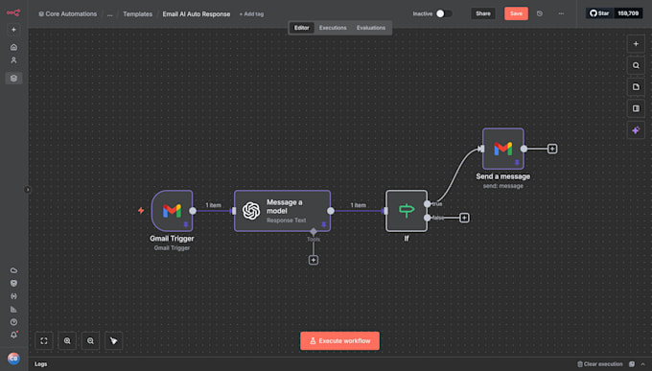Open the Logs panel

(40, 364)
